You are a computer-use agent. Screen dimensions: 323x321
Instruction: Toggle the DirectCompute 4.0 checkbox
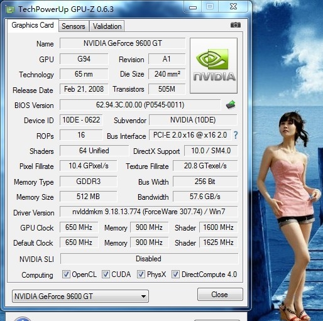(x=175, y=274)
